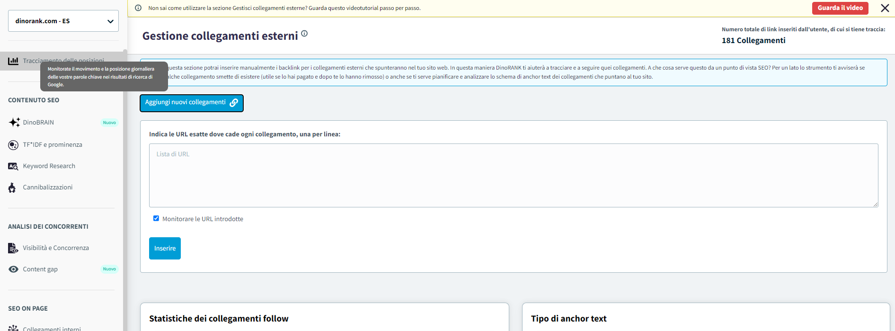Click Visibilità e Concorrenza icon

(13, 248)
